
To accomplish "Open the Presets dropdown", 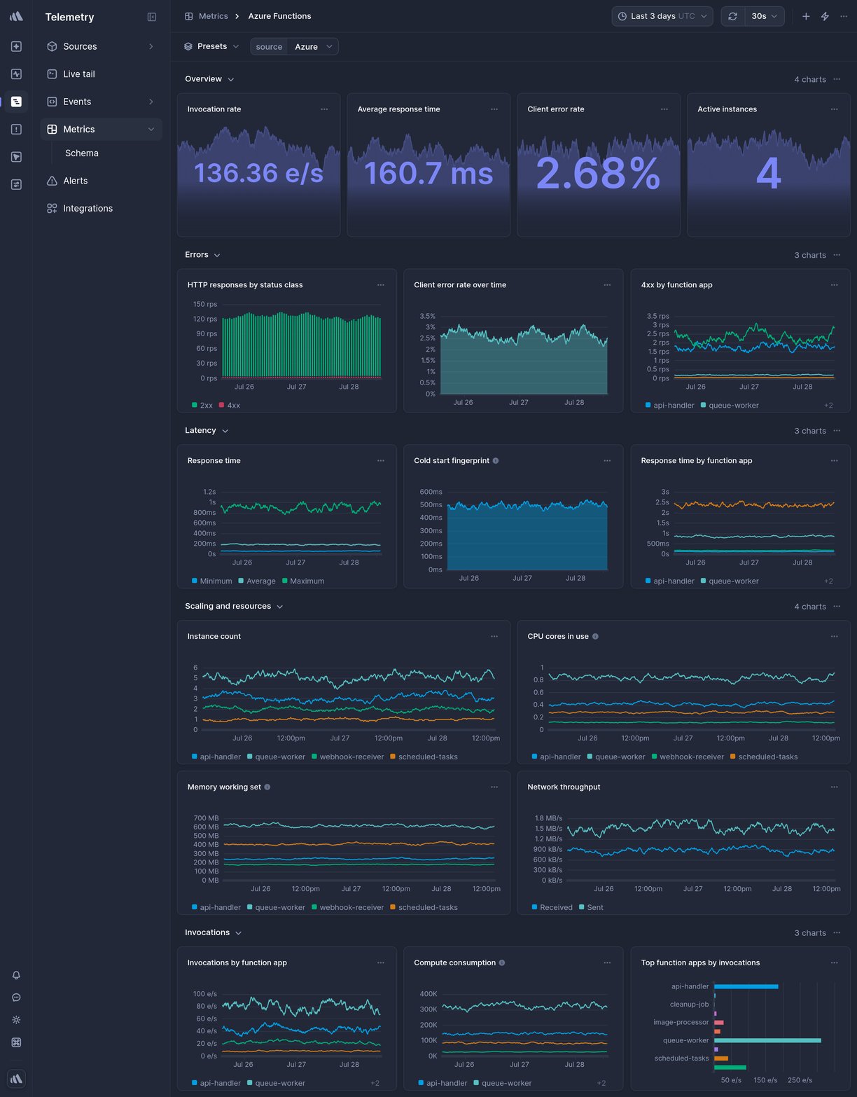I will click(x=211, y=46).
